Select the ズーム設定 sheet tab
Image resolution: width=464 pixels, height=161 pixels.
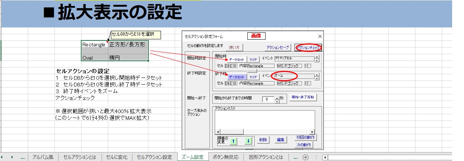click(192, 157)
